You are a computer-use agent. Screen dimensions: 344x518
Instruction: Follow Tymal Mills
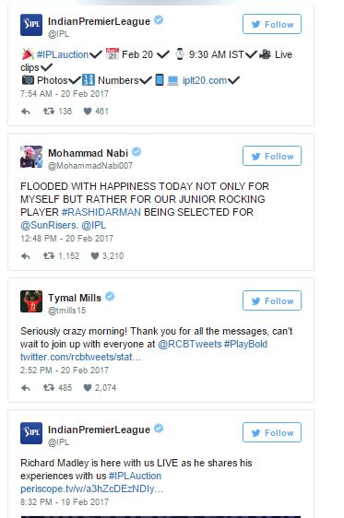(x=272, y=300)
